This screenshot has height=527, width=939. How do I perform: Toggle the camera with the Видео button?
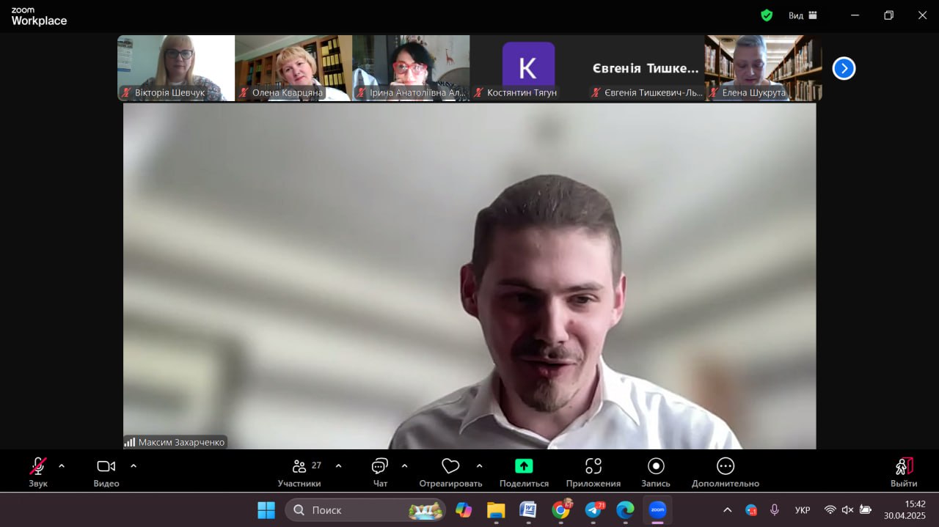point(106,467)
